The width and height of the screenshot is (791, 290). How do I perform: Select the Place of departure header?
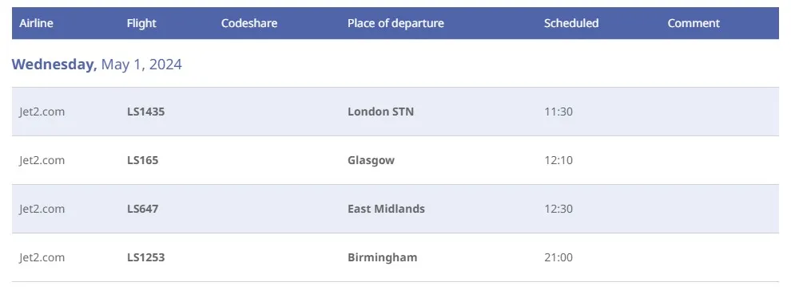pyautogui.click(x=395, y=23)
